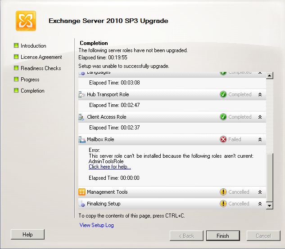This screenshot has height=249, width=285.
Task: Click the Hub Transport Role row title
Action: [x=108, y=94]
